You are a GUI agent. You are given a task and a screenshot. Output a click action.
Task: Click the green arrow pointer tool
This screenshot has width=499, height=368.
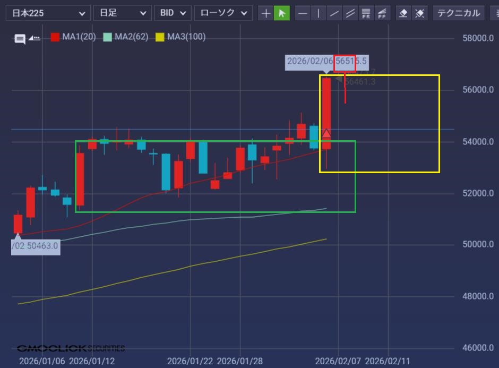pos(282,13)
